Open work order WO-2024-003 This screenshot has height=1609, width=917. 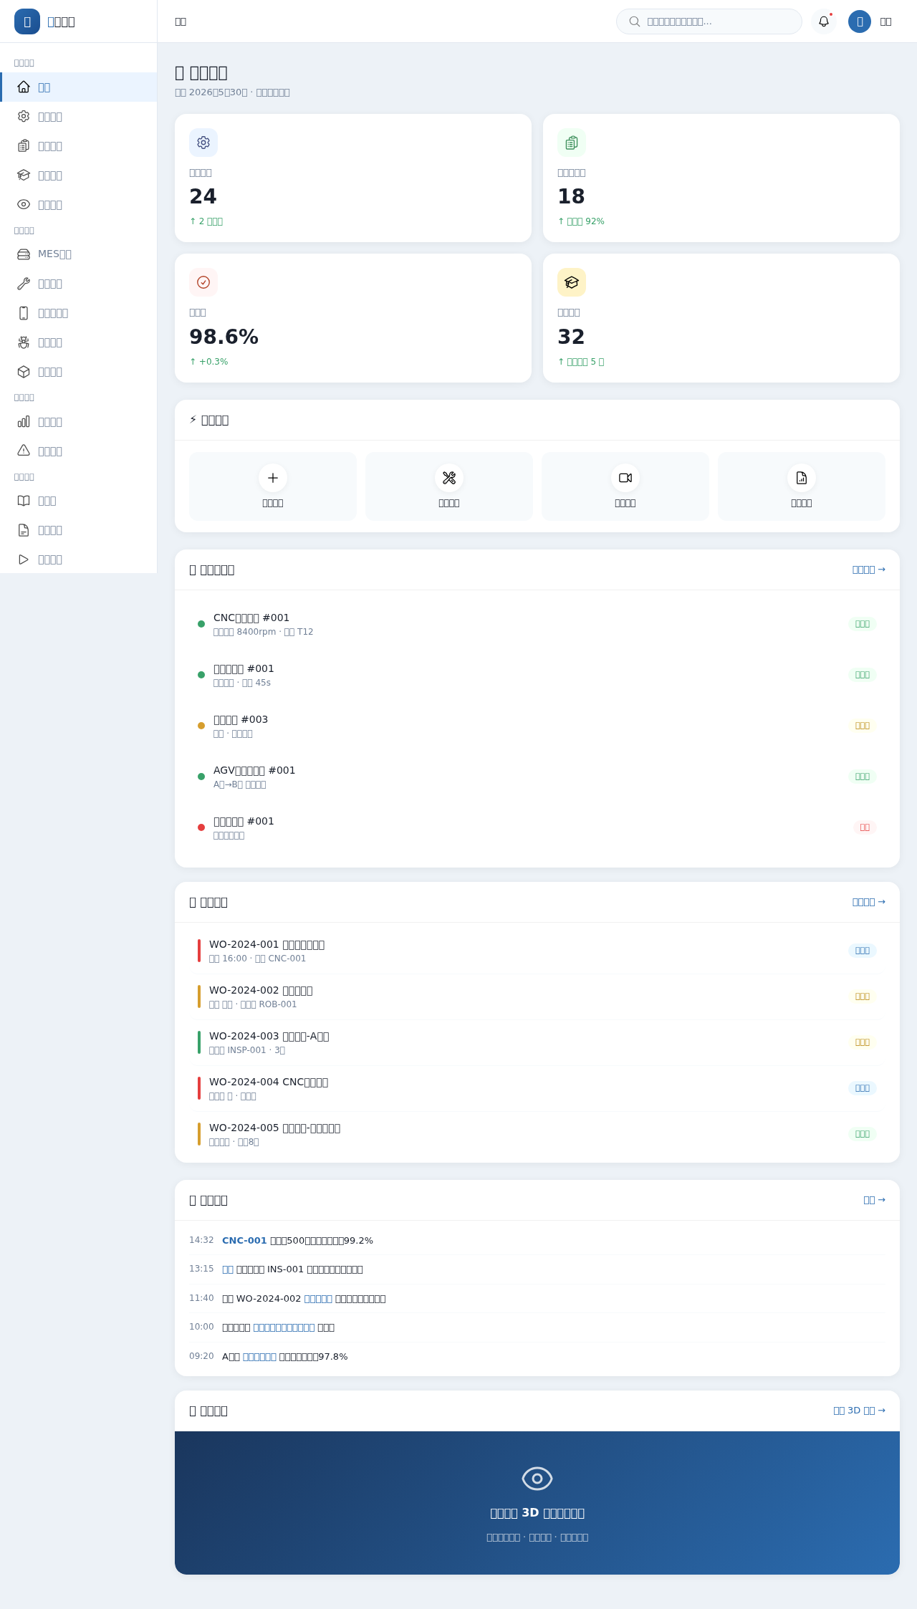coord(537,1042)
